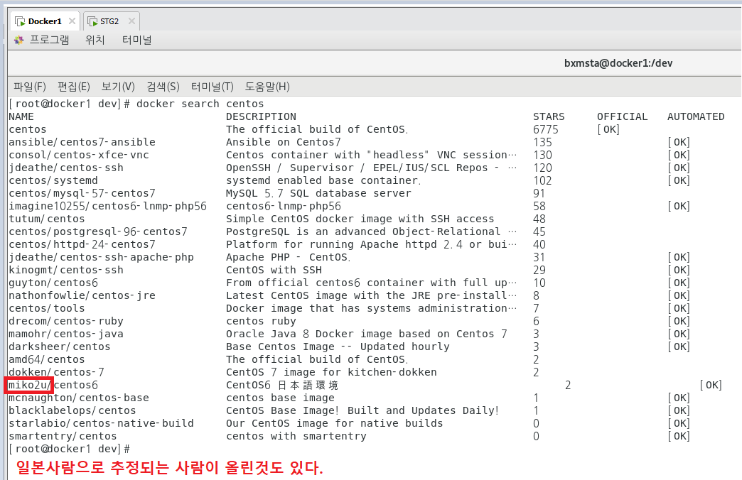Click 'CentOS 7 image for kitchen-dokken' description
The height and width of the screenshot is (480, 742).
[x=331, y=372]
